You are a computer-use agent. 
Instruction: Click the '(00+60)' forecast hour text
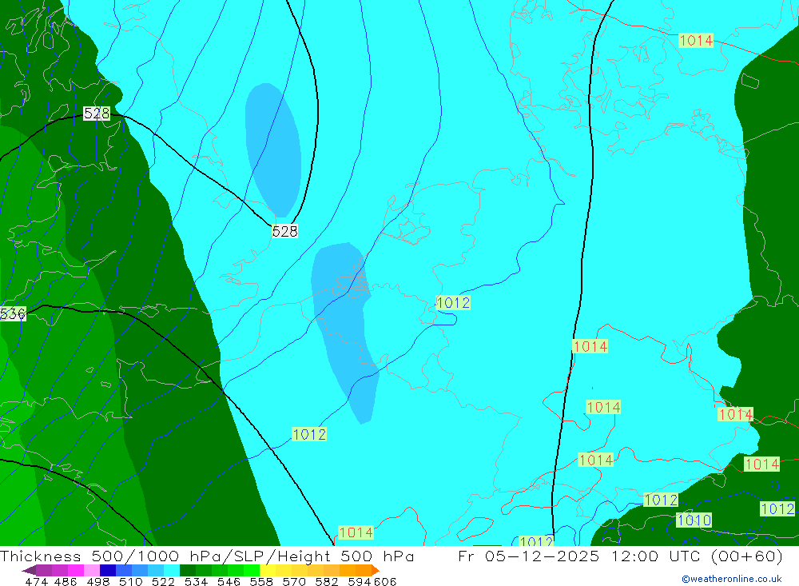(746, 556)
